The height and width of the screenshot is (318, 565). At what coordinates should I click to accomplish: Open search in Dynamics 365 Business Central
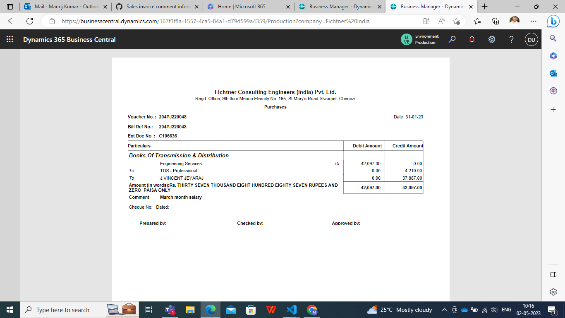click(452, 39)
